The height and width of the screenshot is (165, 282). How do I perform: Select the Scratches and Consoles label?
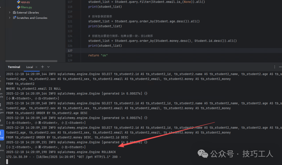coord(32,18)
